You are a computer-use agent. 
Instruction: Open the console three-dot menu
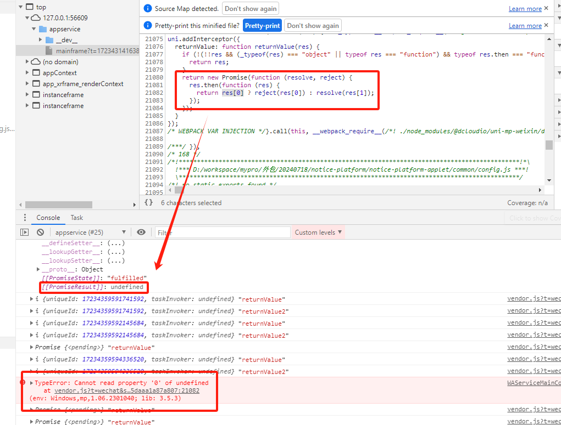25,218
